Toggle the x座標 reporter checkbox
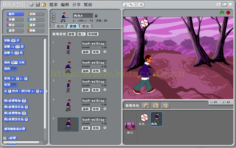Image resolution: width=236 pixels, height=148 pixels. click(x=5, y=138)
